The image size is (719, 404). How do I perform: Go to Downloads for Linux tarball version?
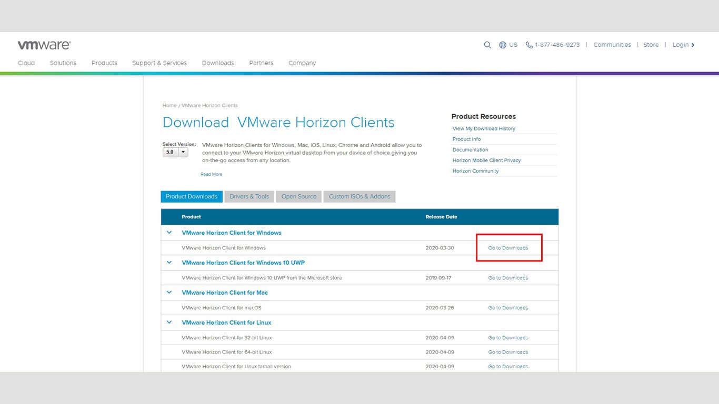click(508, 367)
